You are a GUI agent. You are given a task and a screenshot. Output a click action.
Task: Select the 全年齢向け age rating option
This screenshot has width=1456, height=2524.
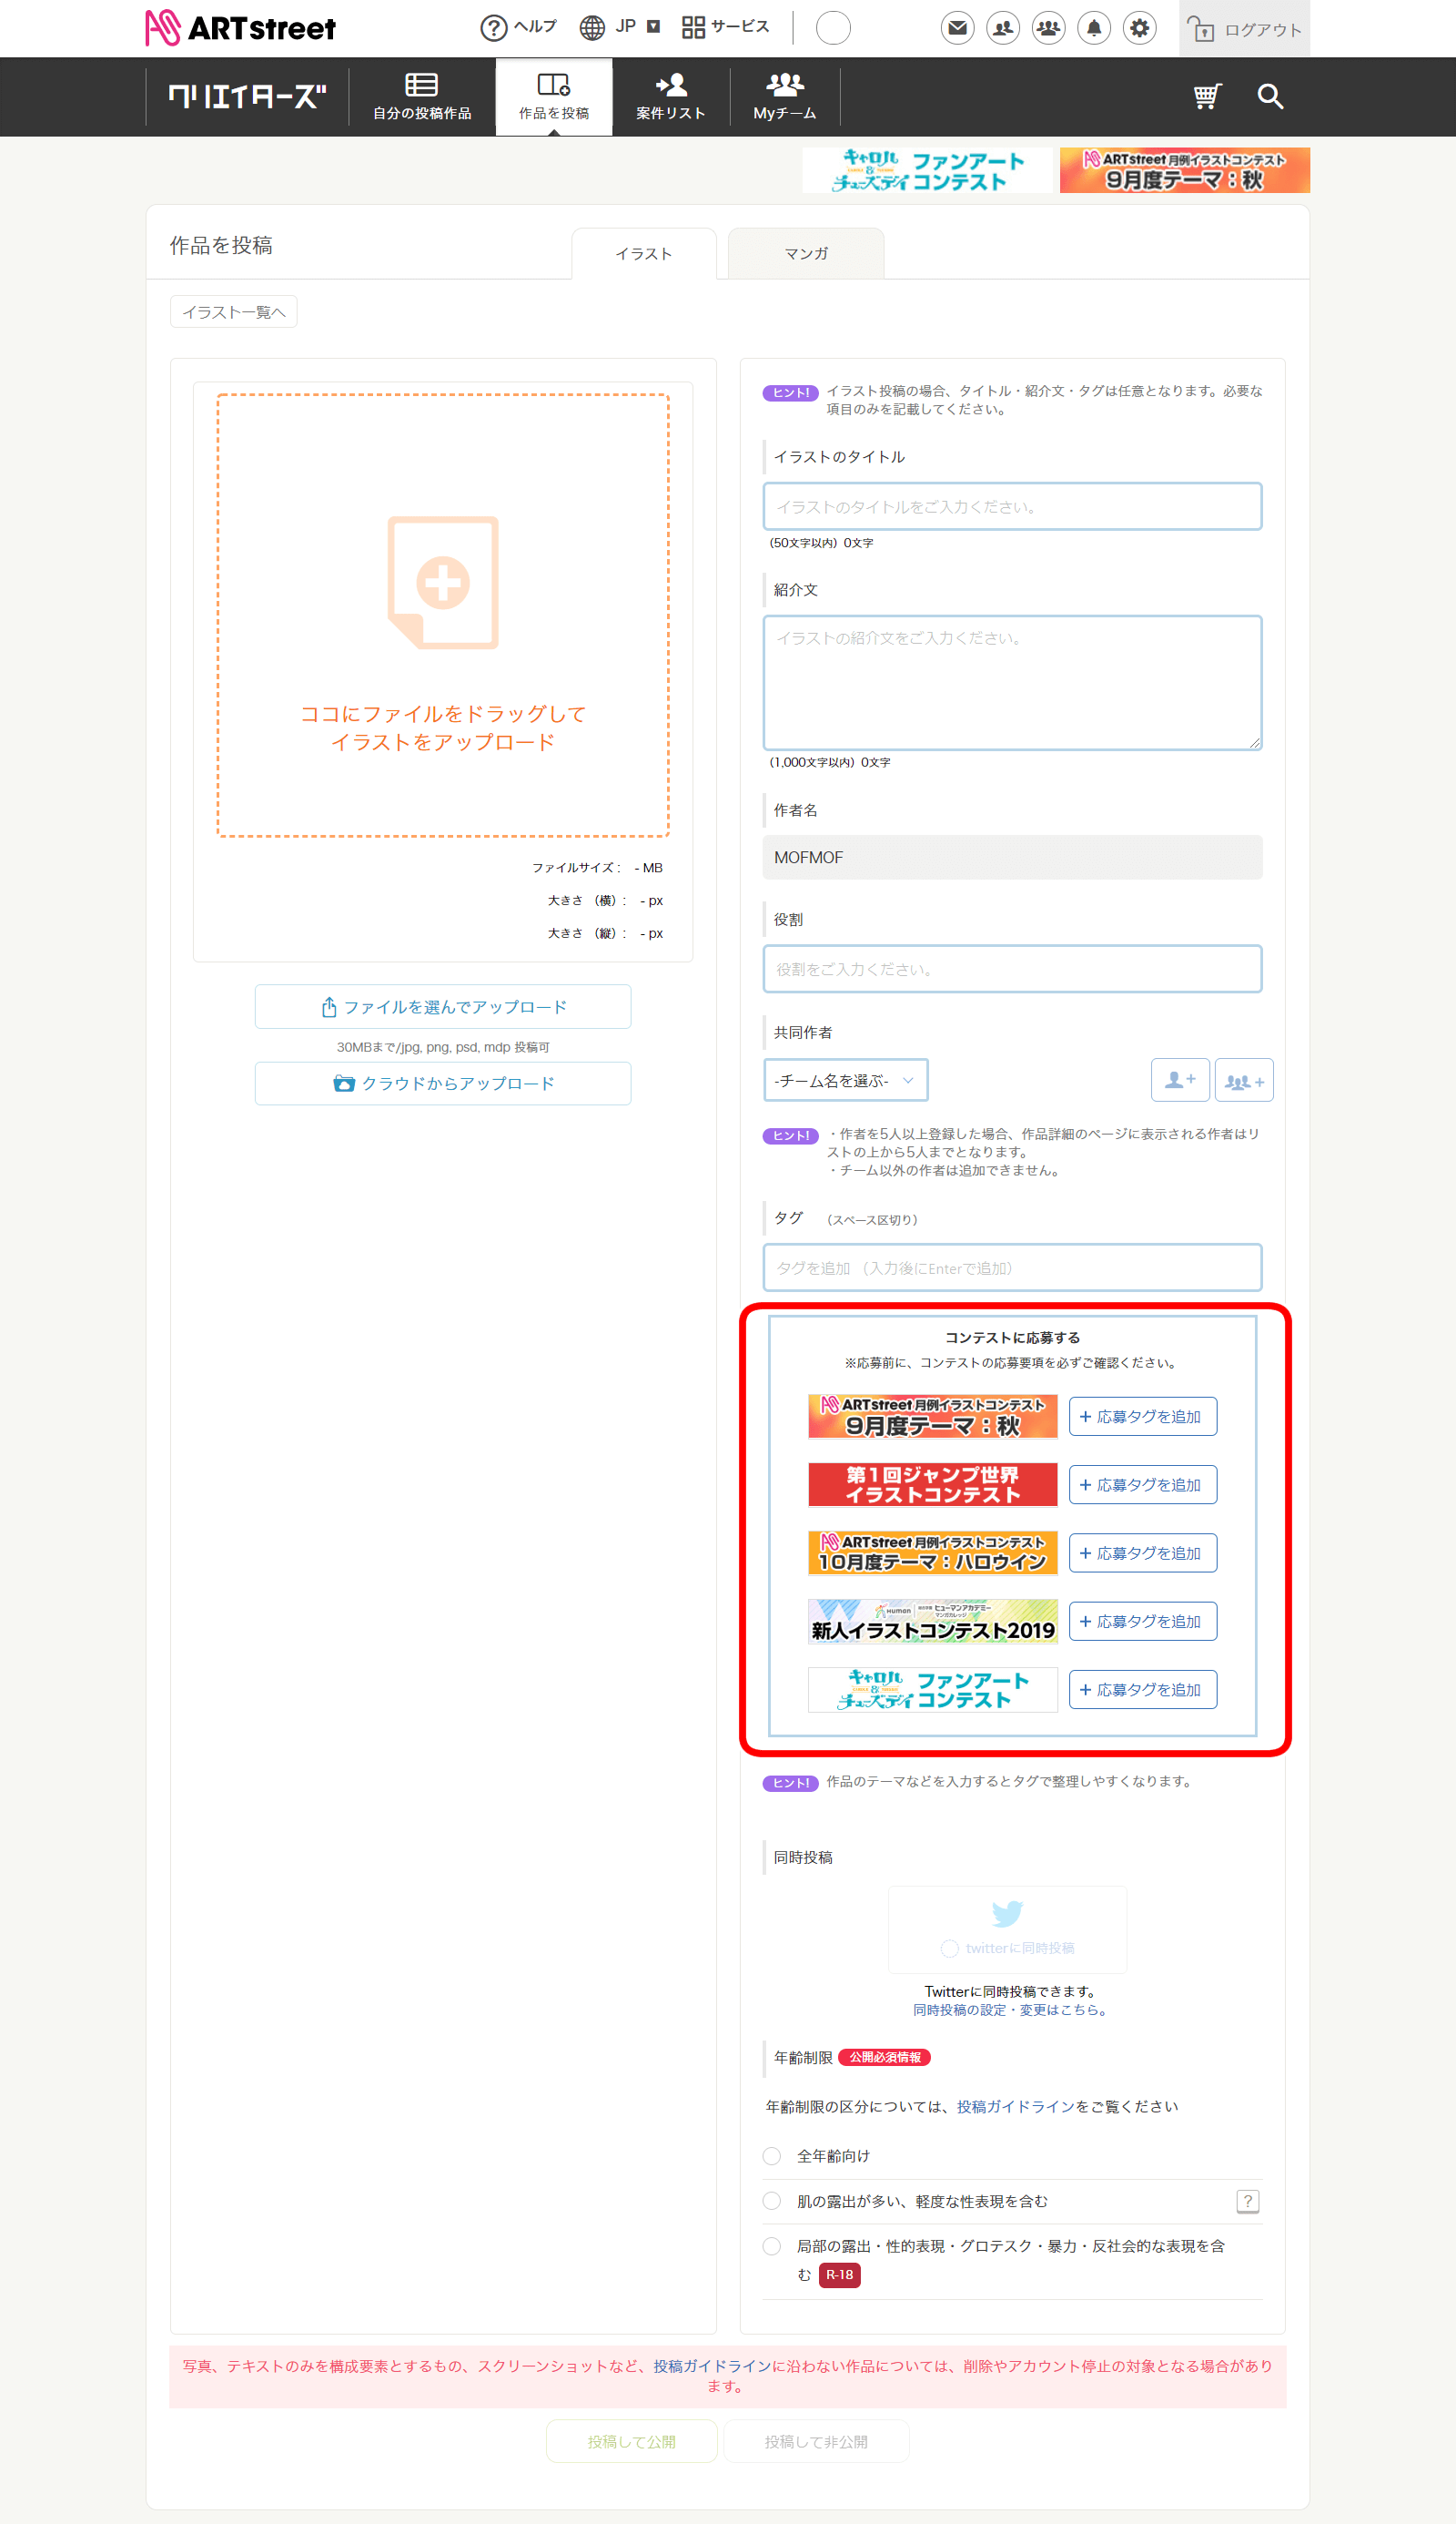(771, 2156)
